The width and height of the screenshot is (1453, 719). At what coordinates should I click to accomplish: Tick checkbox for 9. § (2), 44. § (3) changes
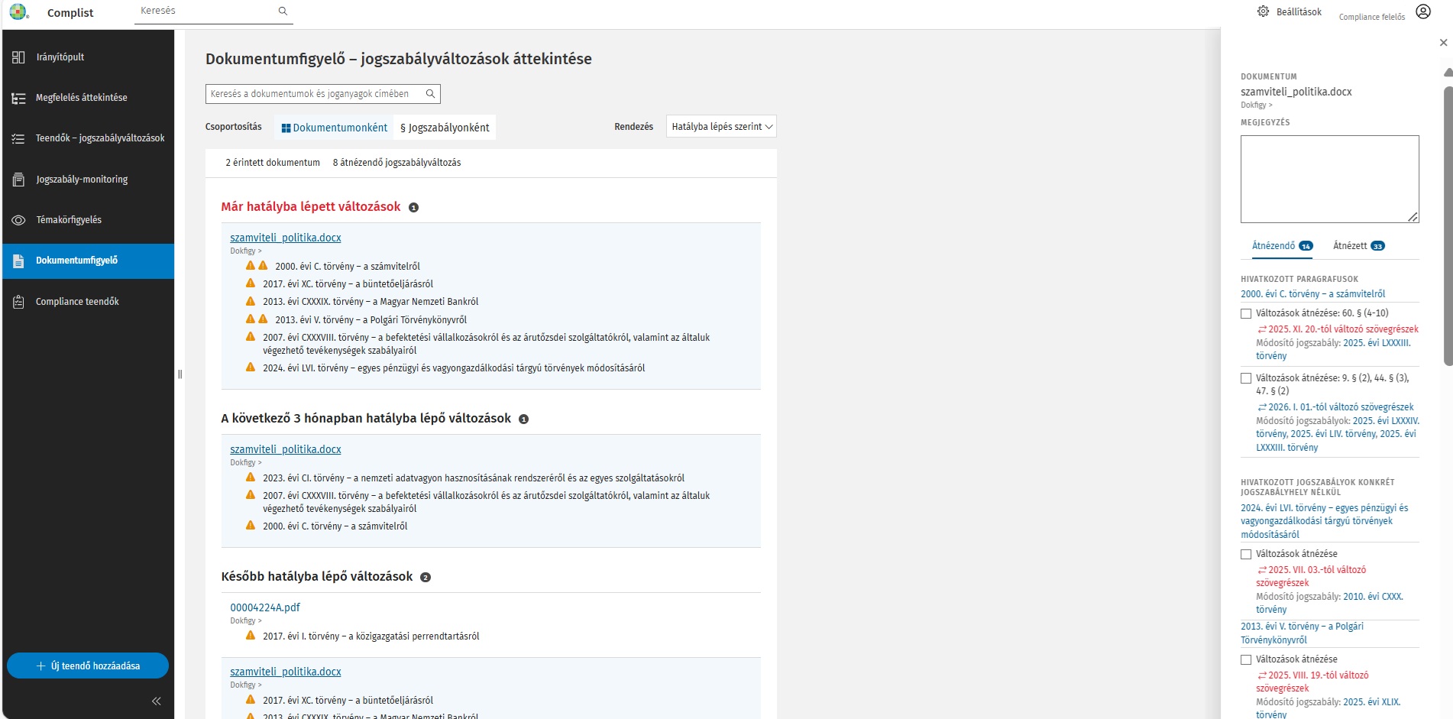pyautogui.click(x=1246, y=378)
